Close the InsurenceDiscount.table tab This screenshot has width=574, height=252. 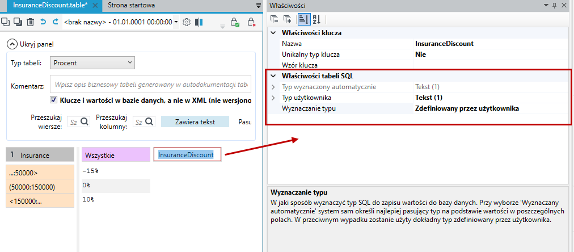tap(95, 6)
